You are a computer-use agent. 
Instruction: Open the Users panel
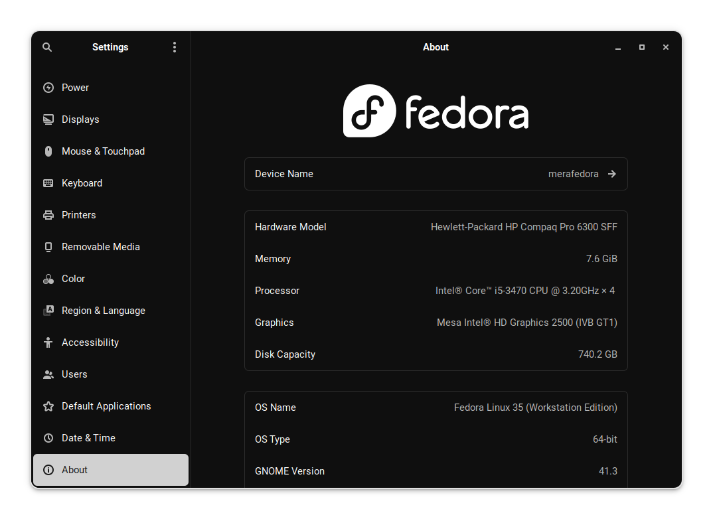111,374
